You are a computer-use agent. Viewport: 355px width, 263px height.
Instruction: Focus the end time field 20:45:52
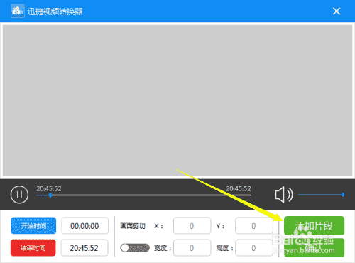point(84,248)
